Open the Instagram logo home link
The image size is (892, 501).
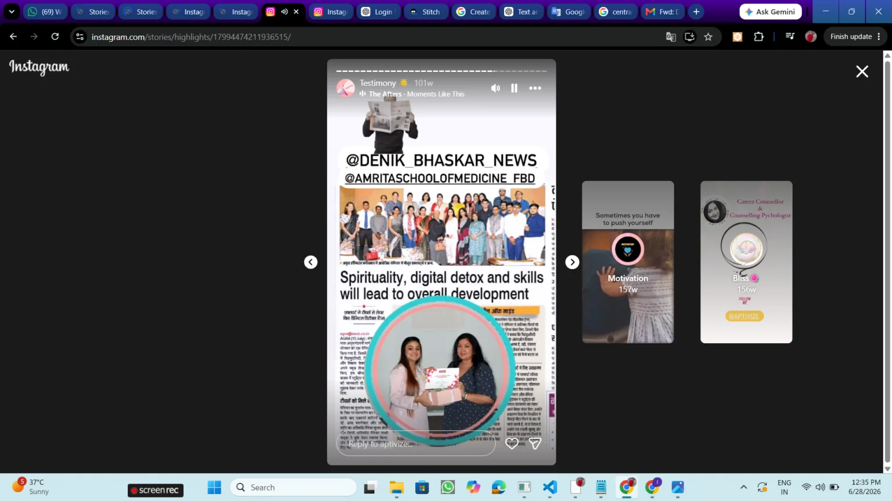pos(39,67)
